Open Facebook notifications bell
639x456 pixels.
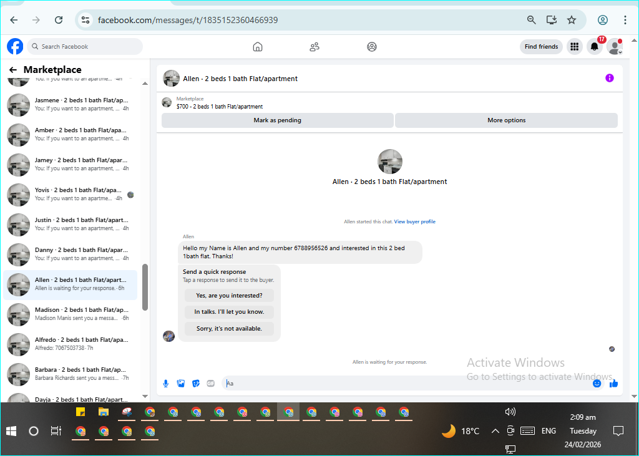click(x=595, y=47)
